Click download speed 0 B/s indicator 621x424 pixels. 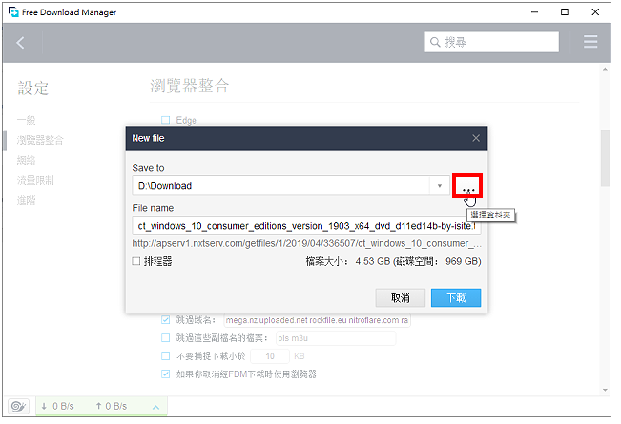[x=58, y=406]
